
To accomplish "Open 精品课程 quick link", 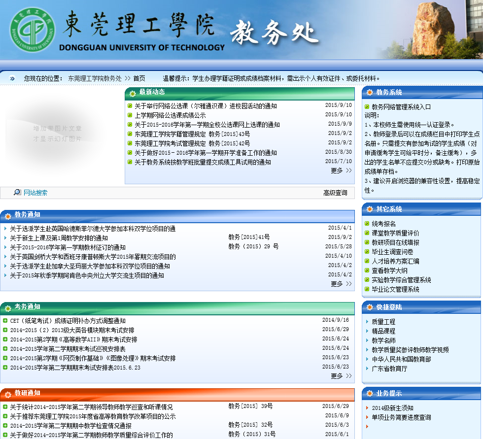I will (383, 331).
